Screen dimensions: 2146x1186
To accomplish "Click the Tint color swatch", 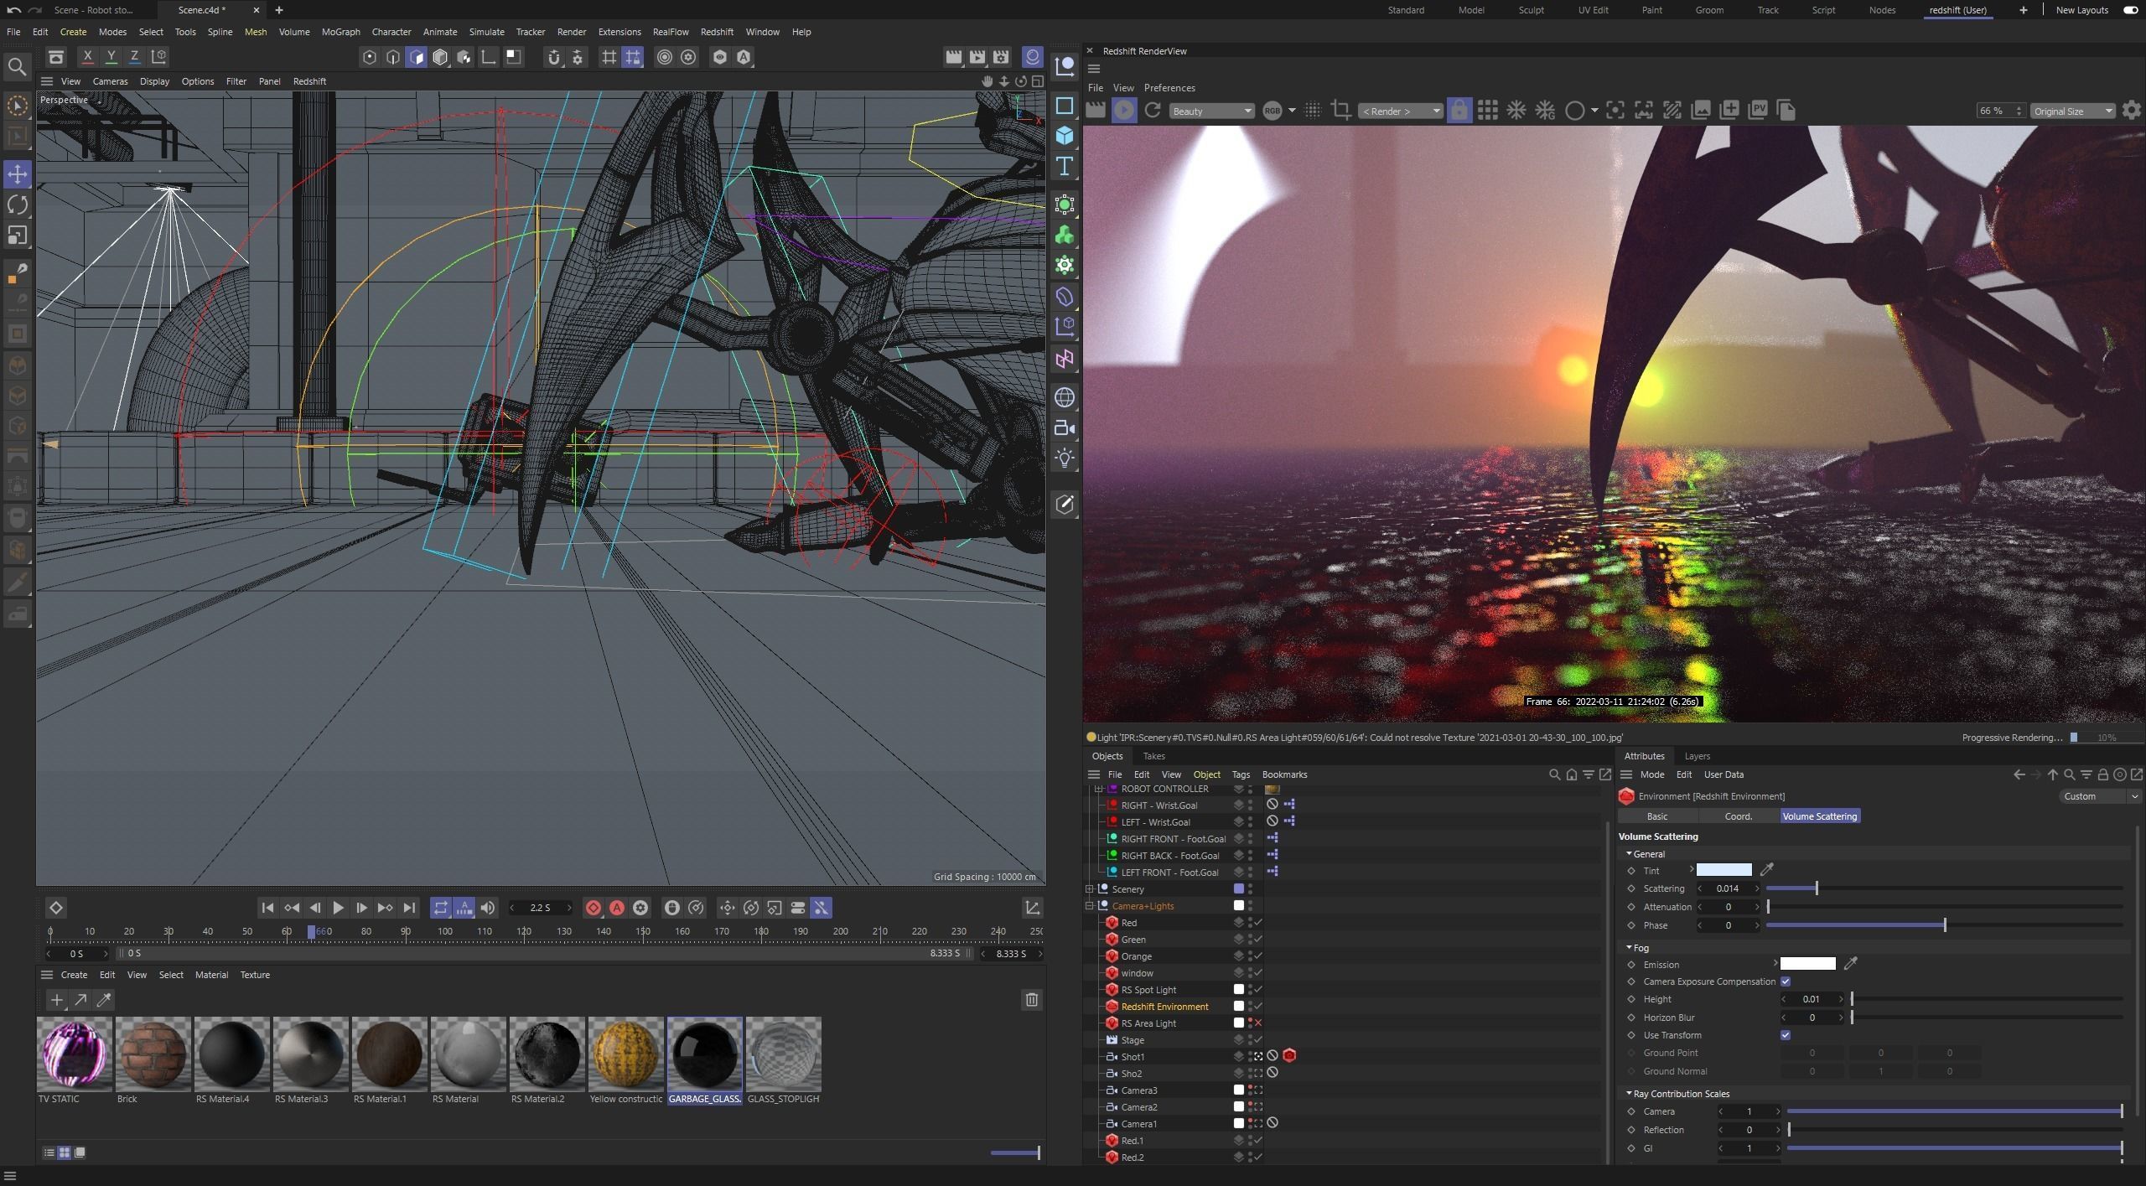I will (x=1724, y=870).
